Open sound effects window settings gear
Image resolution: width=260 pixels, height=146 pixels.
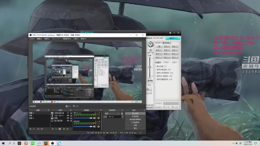coord(170,33)
